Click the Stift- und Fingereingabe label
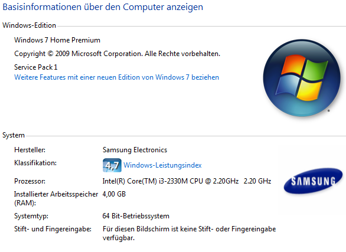 coord(53,229)
